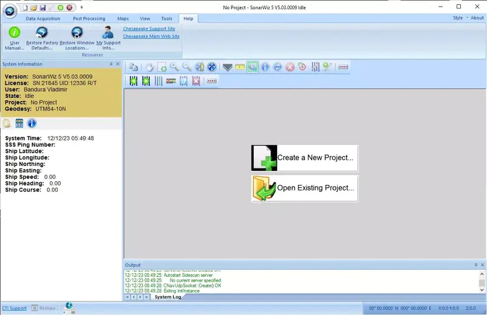
Task: Close the System Information panel
Action: tap(117, 64)
